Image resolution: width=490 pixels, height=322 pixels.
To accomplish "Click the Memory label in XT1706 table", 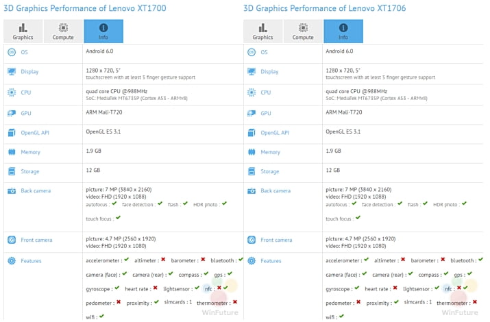I will pos(270,152).
